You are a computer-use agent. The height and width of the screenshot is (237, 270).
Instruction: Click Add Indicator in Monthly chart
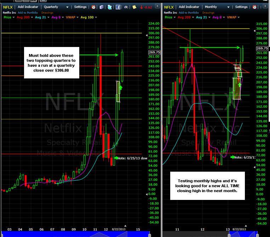pos(189,7)
